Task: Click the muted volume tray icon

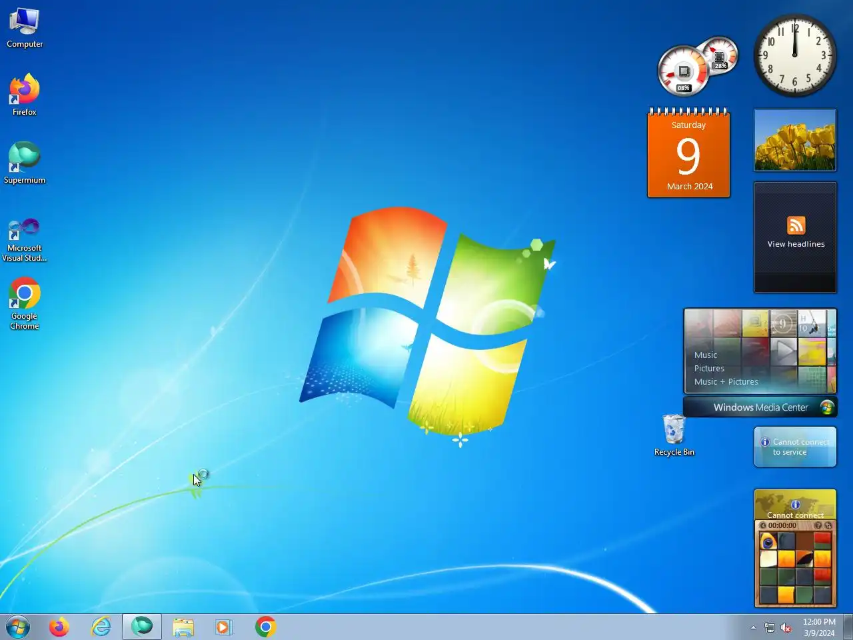Action: tap(786, 627)
